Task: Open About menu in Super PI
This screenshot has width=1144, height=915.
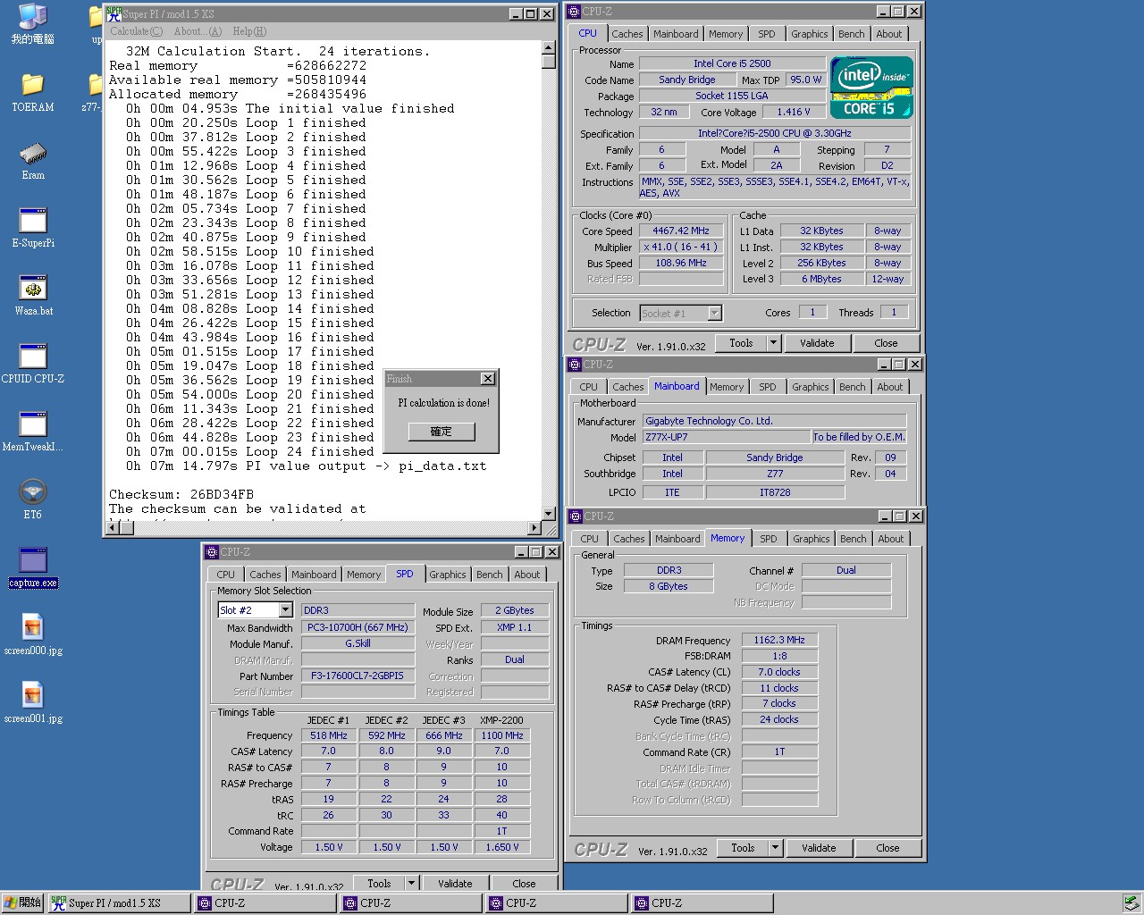Action: [x=198, y=31]
